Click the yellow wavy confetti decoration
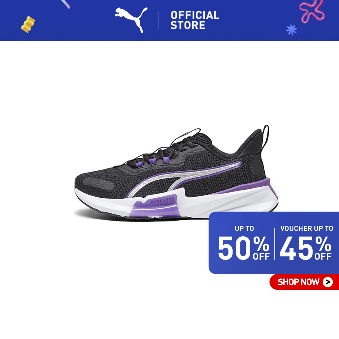This screenshot has width=339, height=339. pyautogui.click(x=28, y=24)
